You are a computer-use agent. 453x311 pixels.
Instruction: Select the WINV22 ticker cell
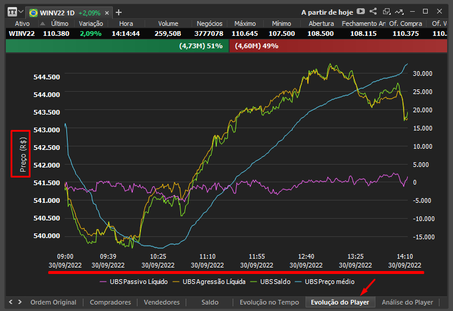(22, 34)
